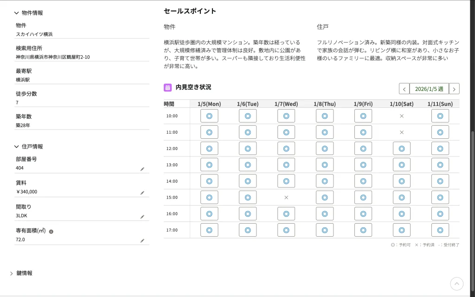Expand the 鍵情報 section
Viewport: 475px width, 297px height.
tap(12, 273)
